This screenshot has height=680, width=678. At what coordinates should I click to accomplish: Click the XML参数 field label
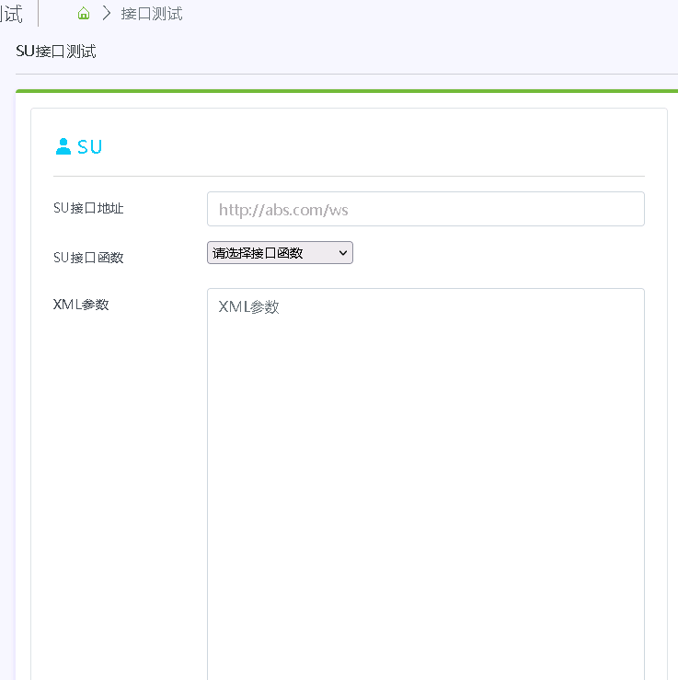[x=81, y=305]
